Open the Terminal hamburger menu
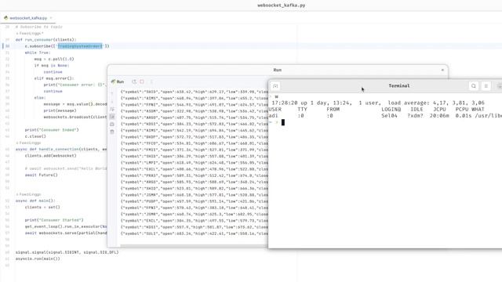 tap(486, 86)
